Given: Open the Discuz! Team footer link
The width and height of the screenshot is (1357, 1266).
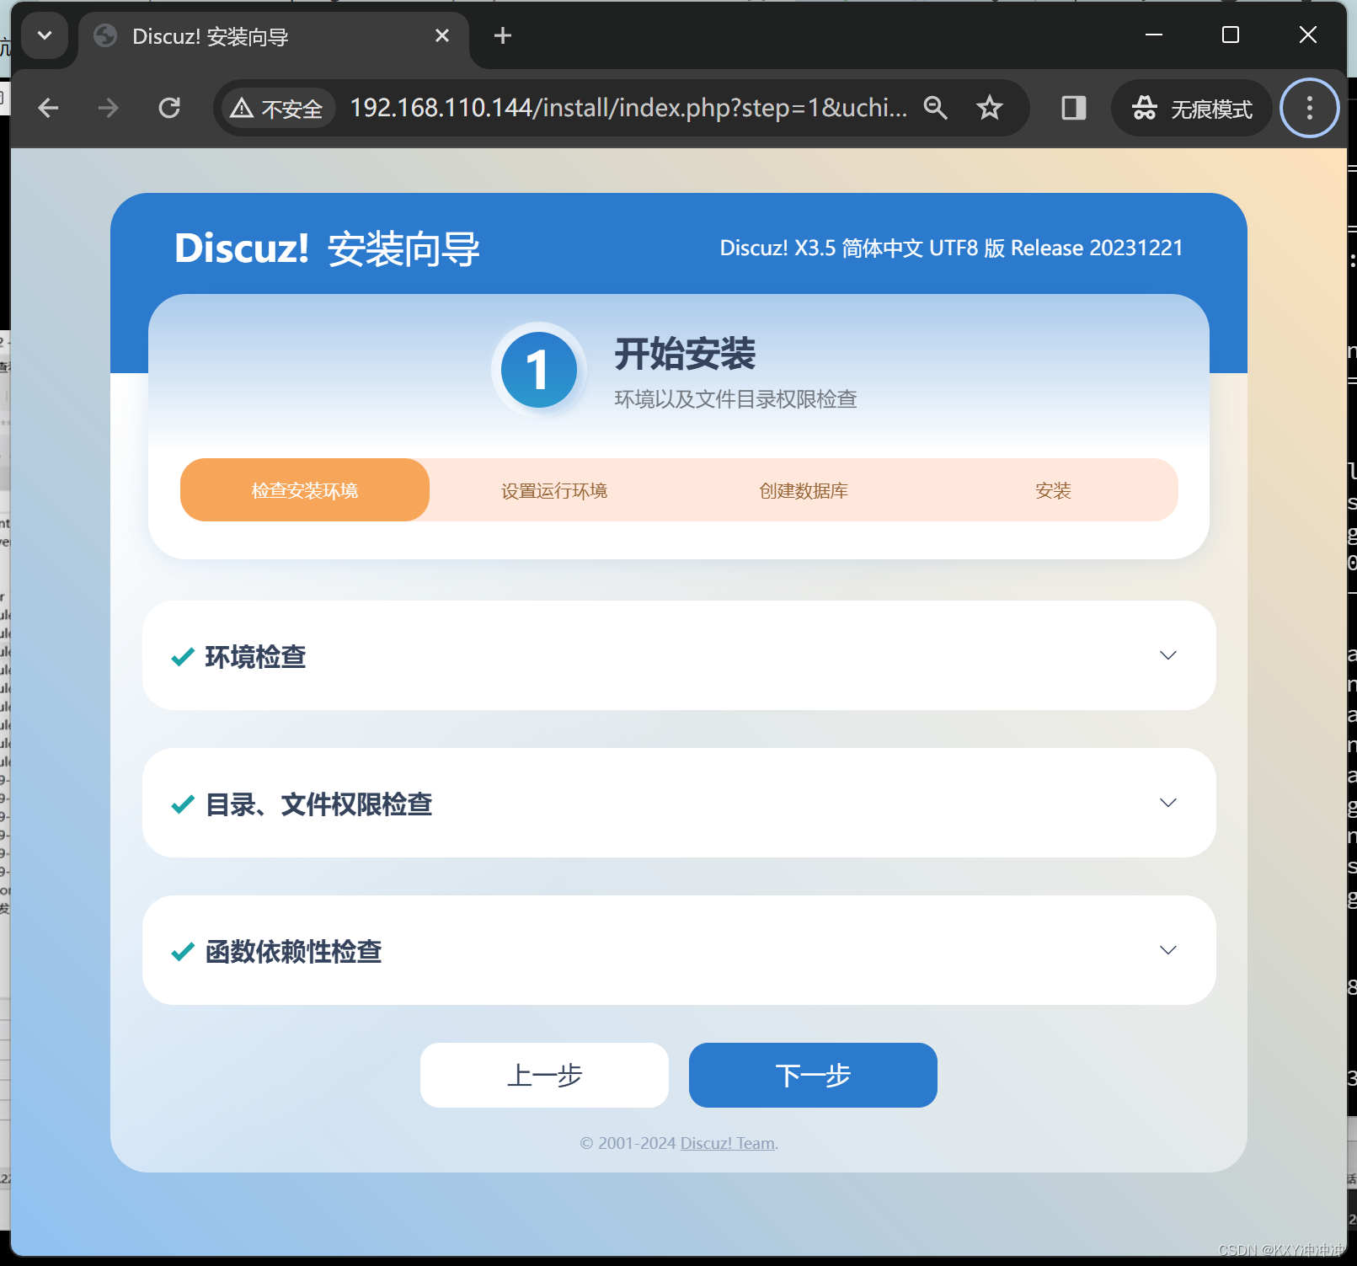Looking at the screenshot, I should [728, 1143].
